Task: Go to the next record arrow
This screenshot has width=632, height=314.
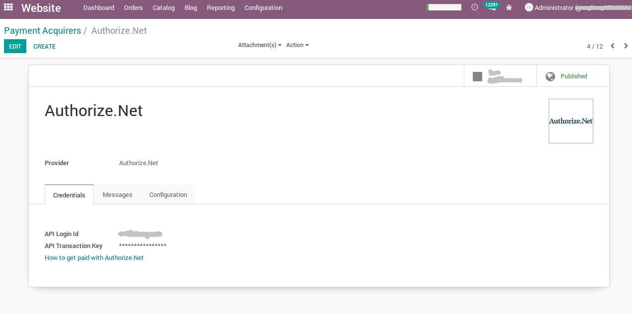Action: click(x=626, y=46)
